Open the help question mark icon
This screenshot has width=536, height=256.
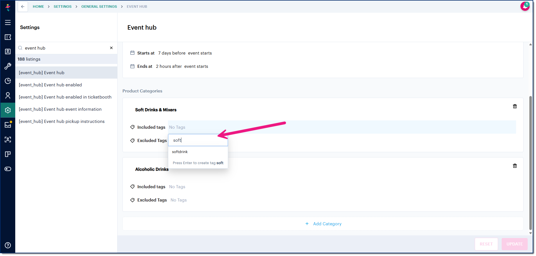pos(8,245)
